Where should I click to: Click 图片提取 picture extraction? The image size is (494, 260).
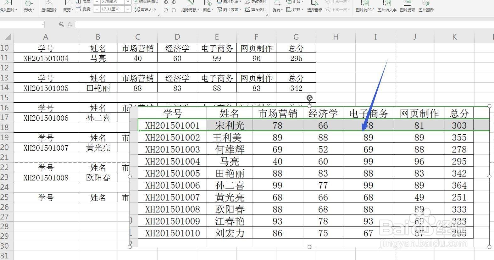click(408, 6)
